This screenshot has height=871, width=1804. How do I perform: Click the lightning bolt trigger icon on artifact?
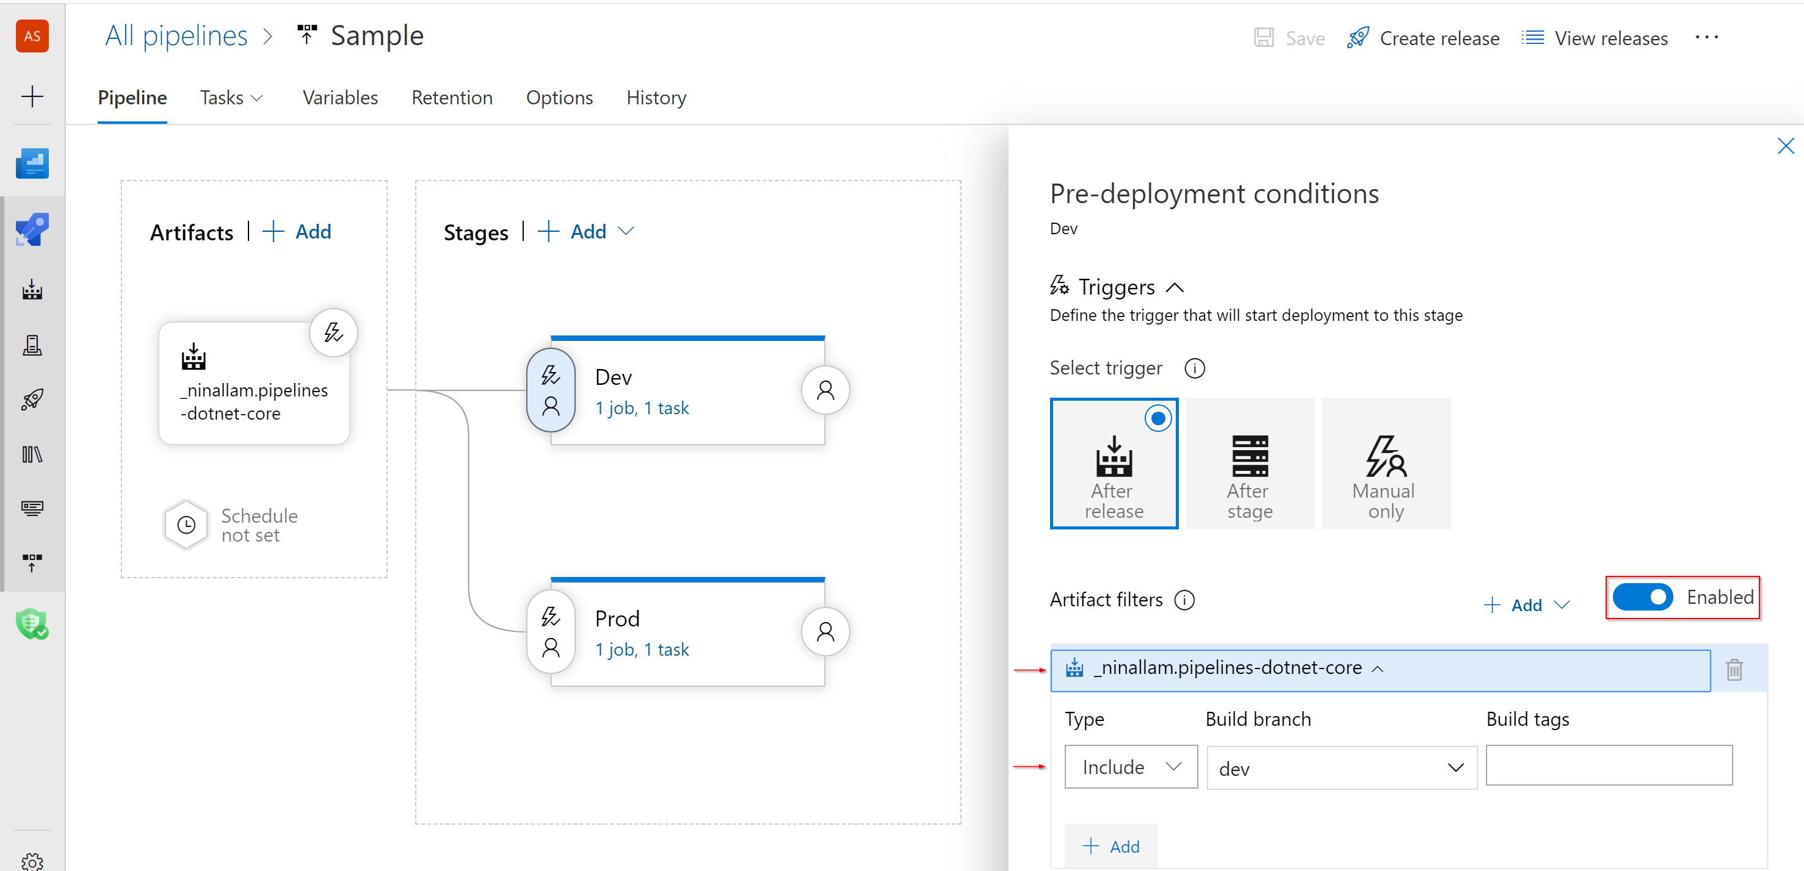(x=333, y=333)
